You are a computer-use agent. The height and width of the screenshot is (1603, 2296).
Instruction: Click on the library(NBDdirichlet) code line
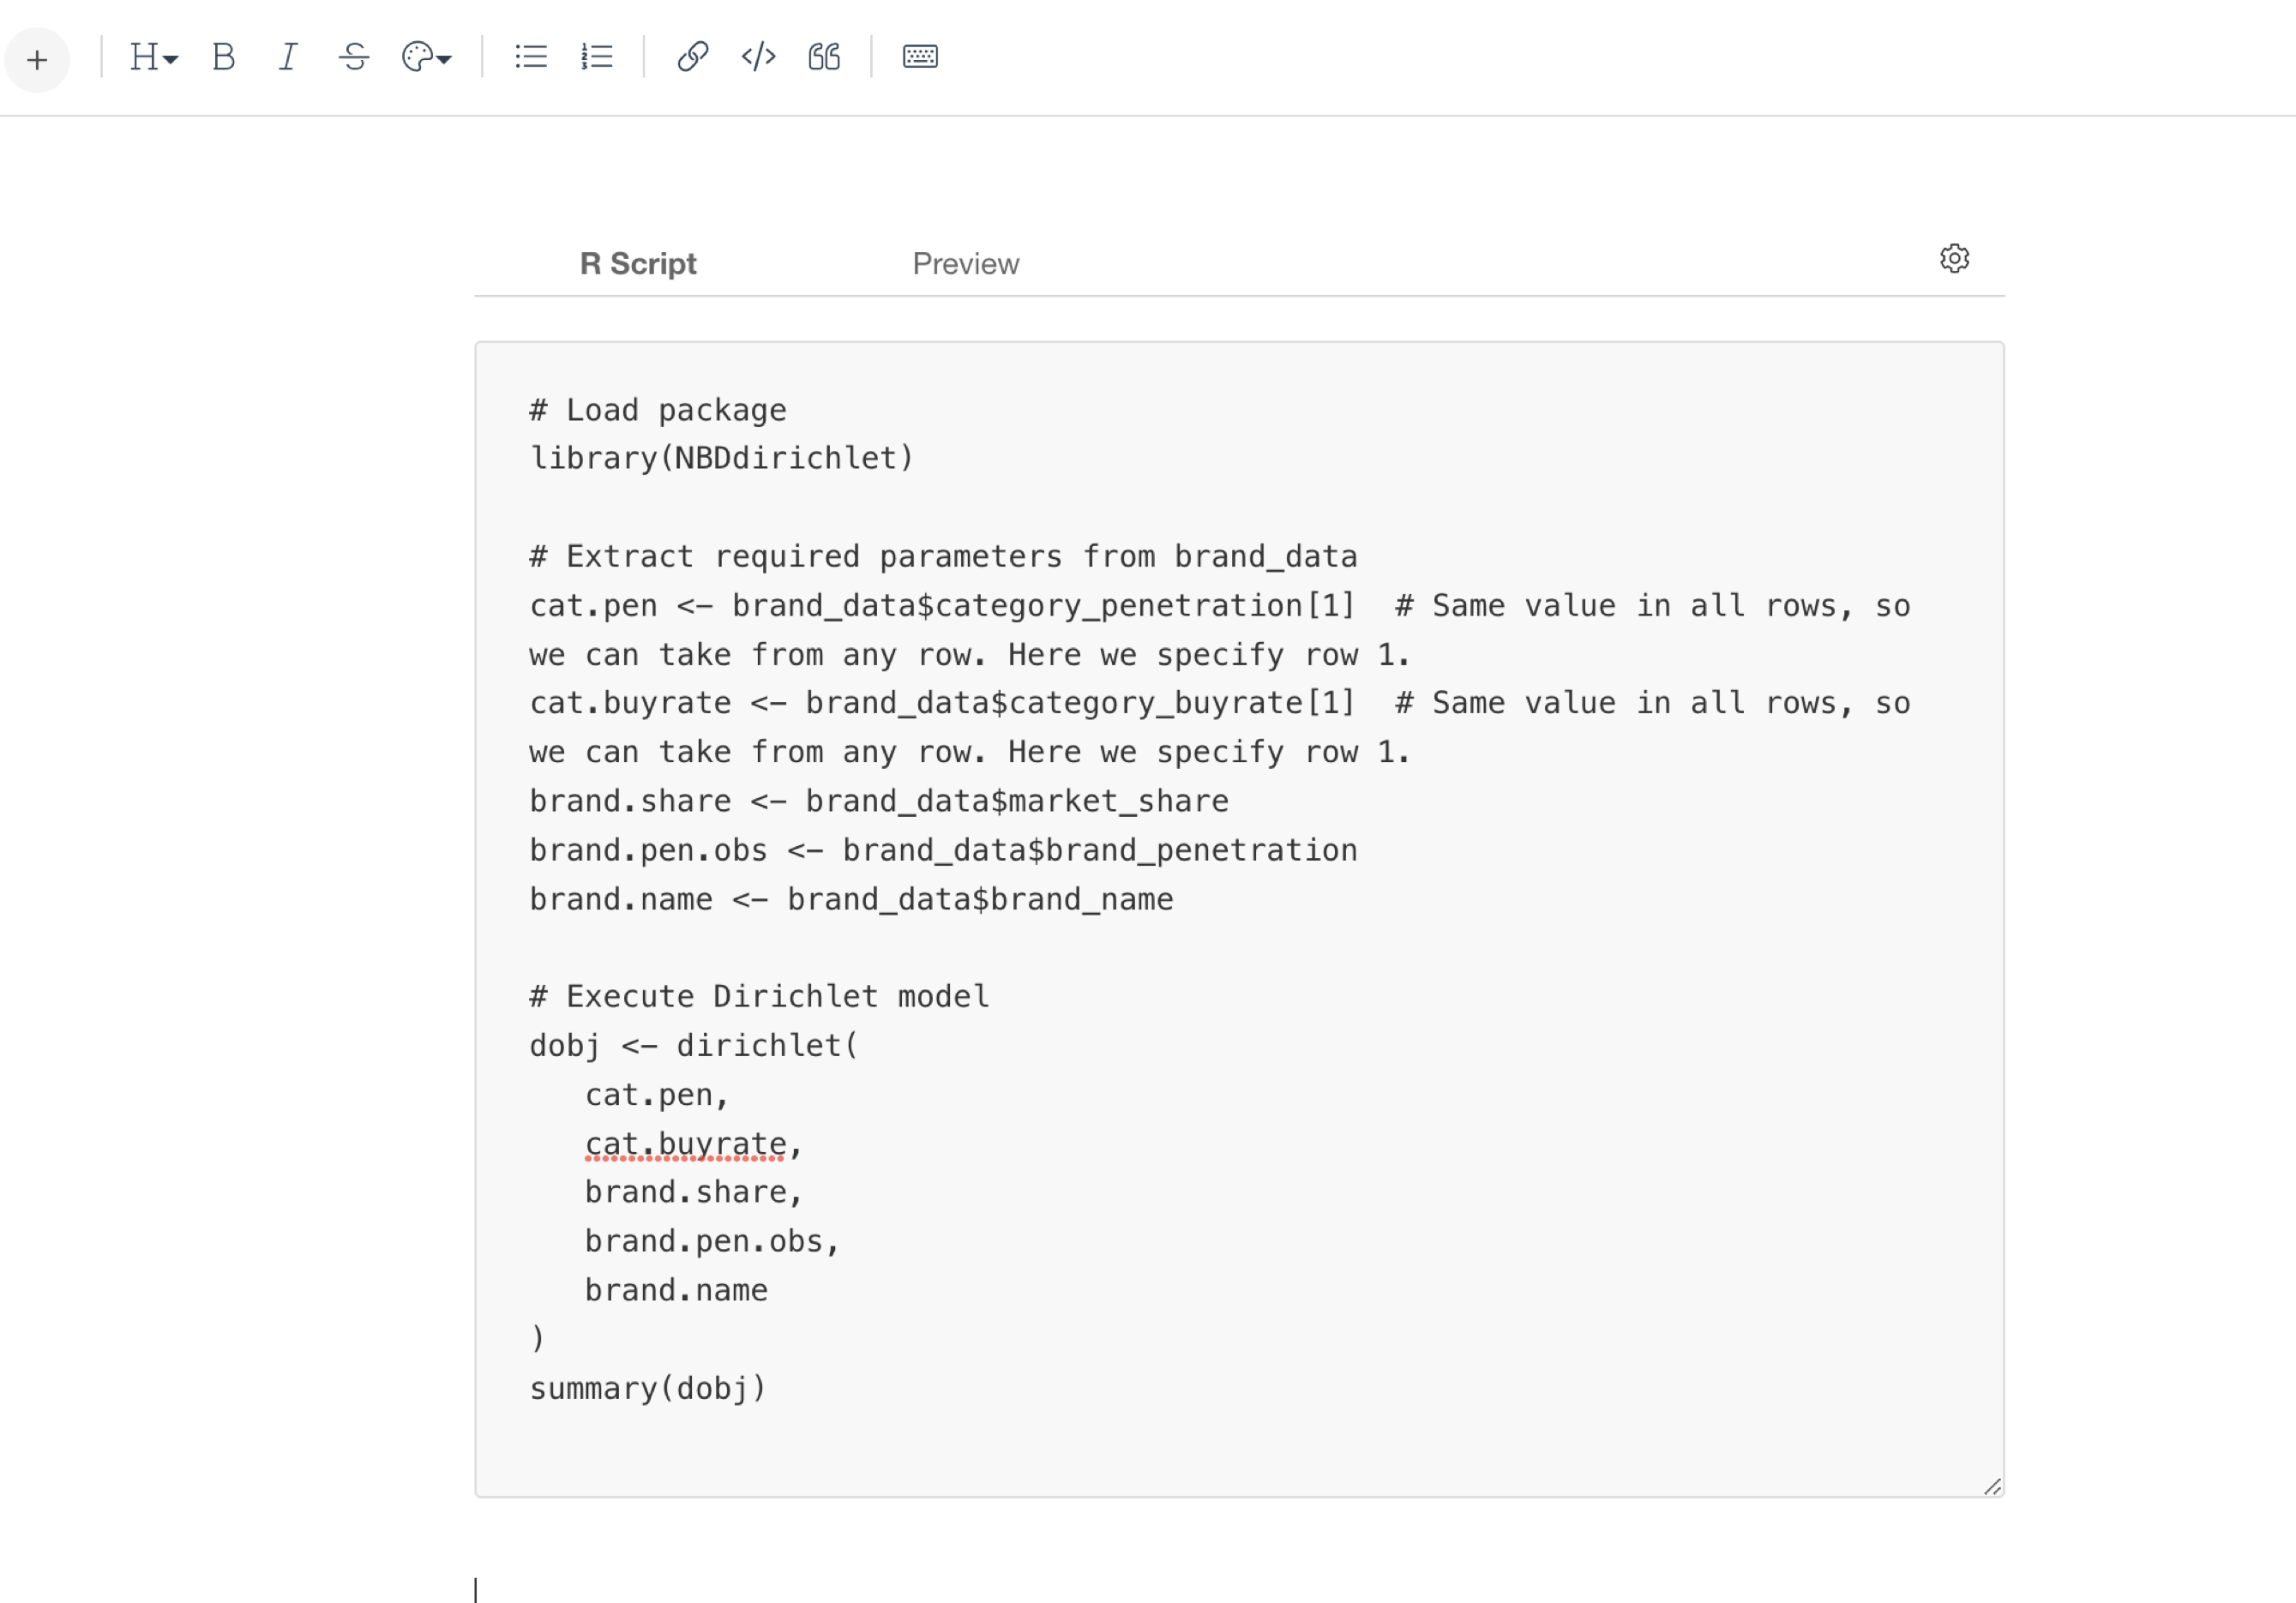click(721, 458)
